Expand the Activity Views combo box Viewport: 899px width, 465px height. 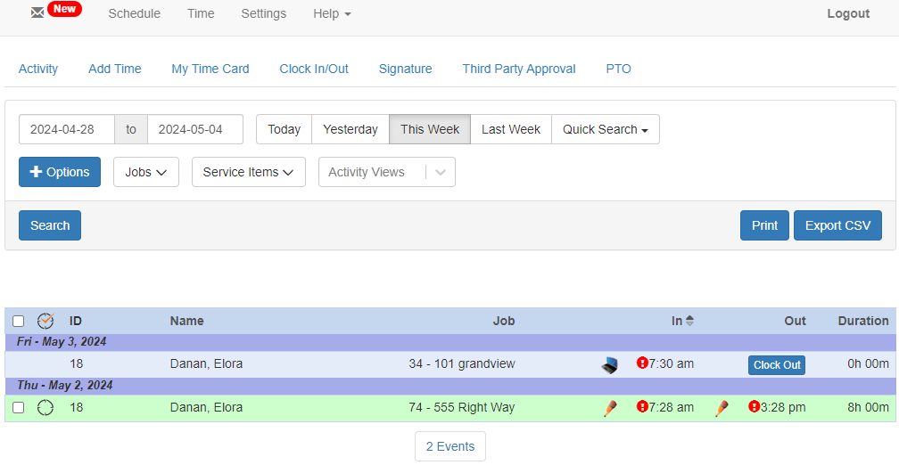440,173
